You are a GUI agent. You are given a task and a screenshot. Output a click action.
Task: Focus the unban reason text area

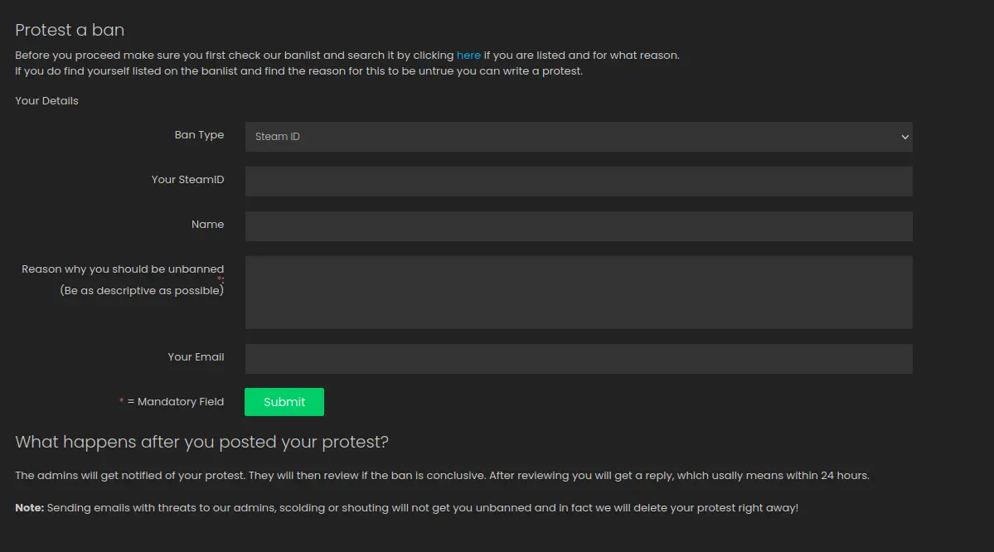(x=578, y=292)
